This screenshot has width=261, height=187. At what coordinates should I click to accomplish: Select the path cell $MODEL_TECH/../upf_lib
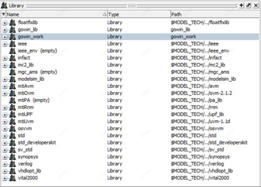[197, 115]
